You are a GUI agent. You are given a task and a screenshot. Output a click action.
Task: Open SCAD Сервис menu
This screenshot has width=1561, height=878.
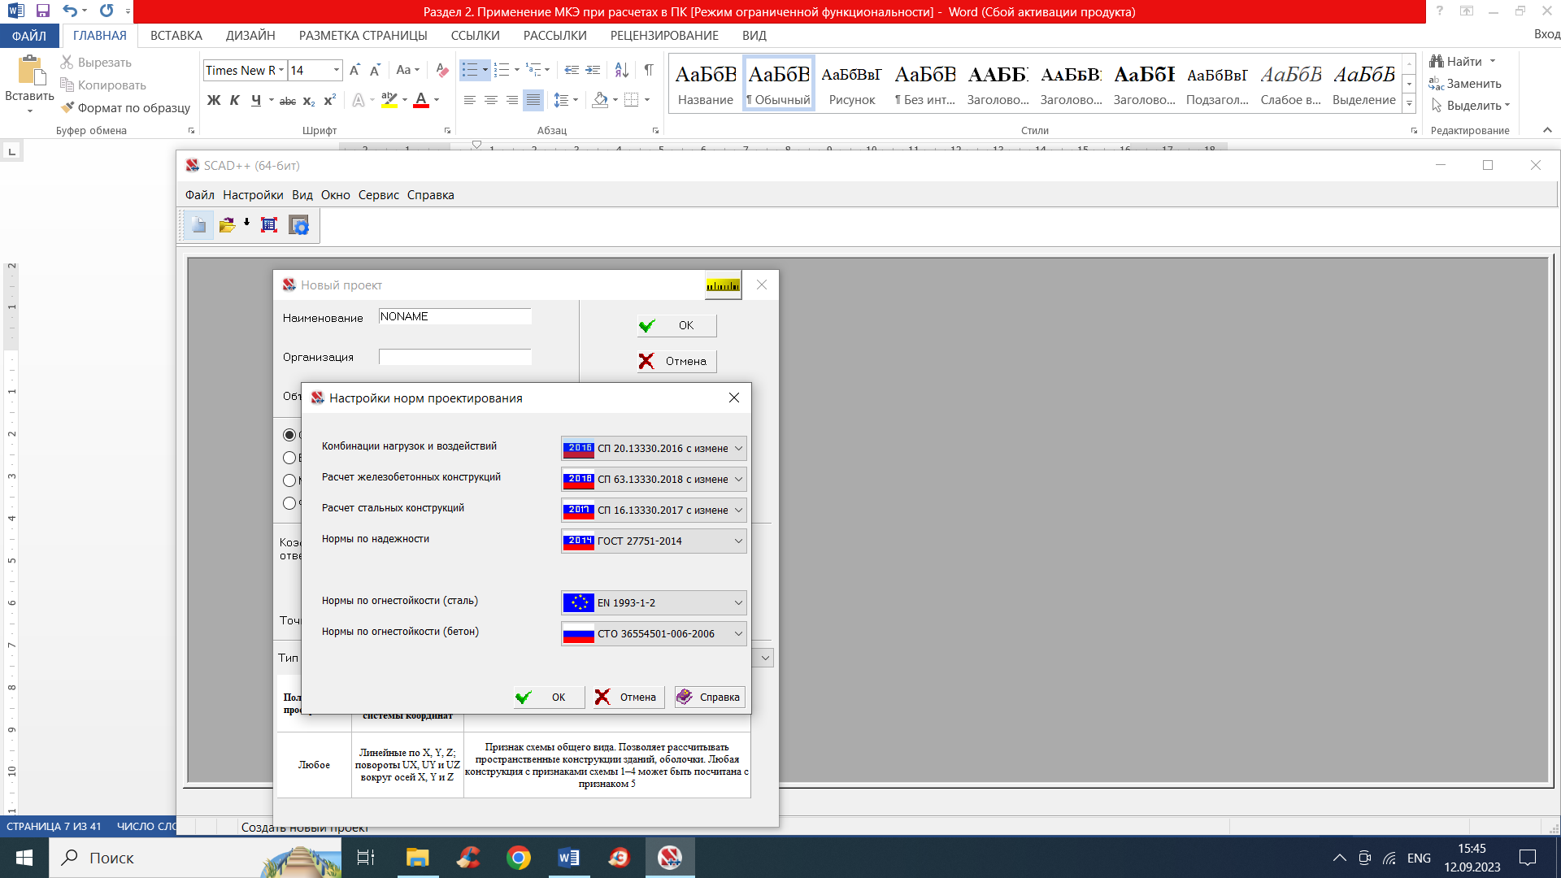[379, 195]
